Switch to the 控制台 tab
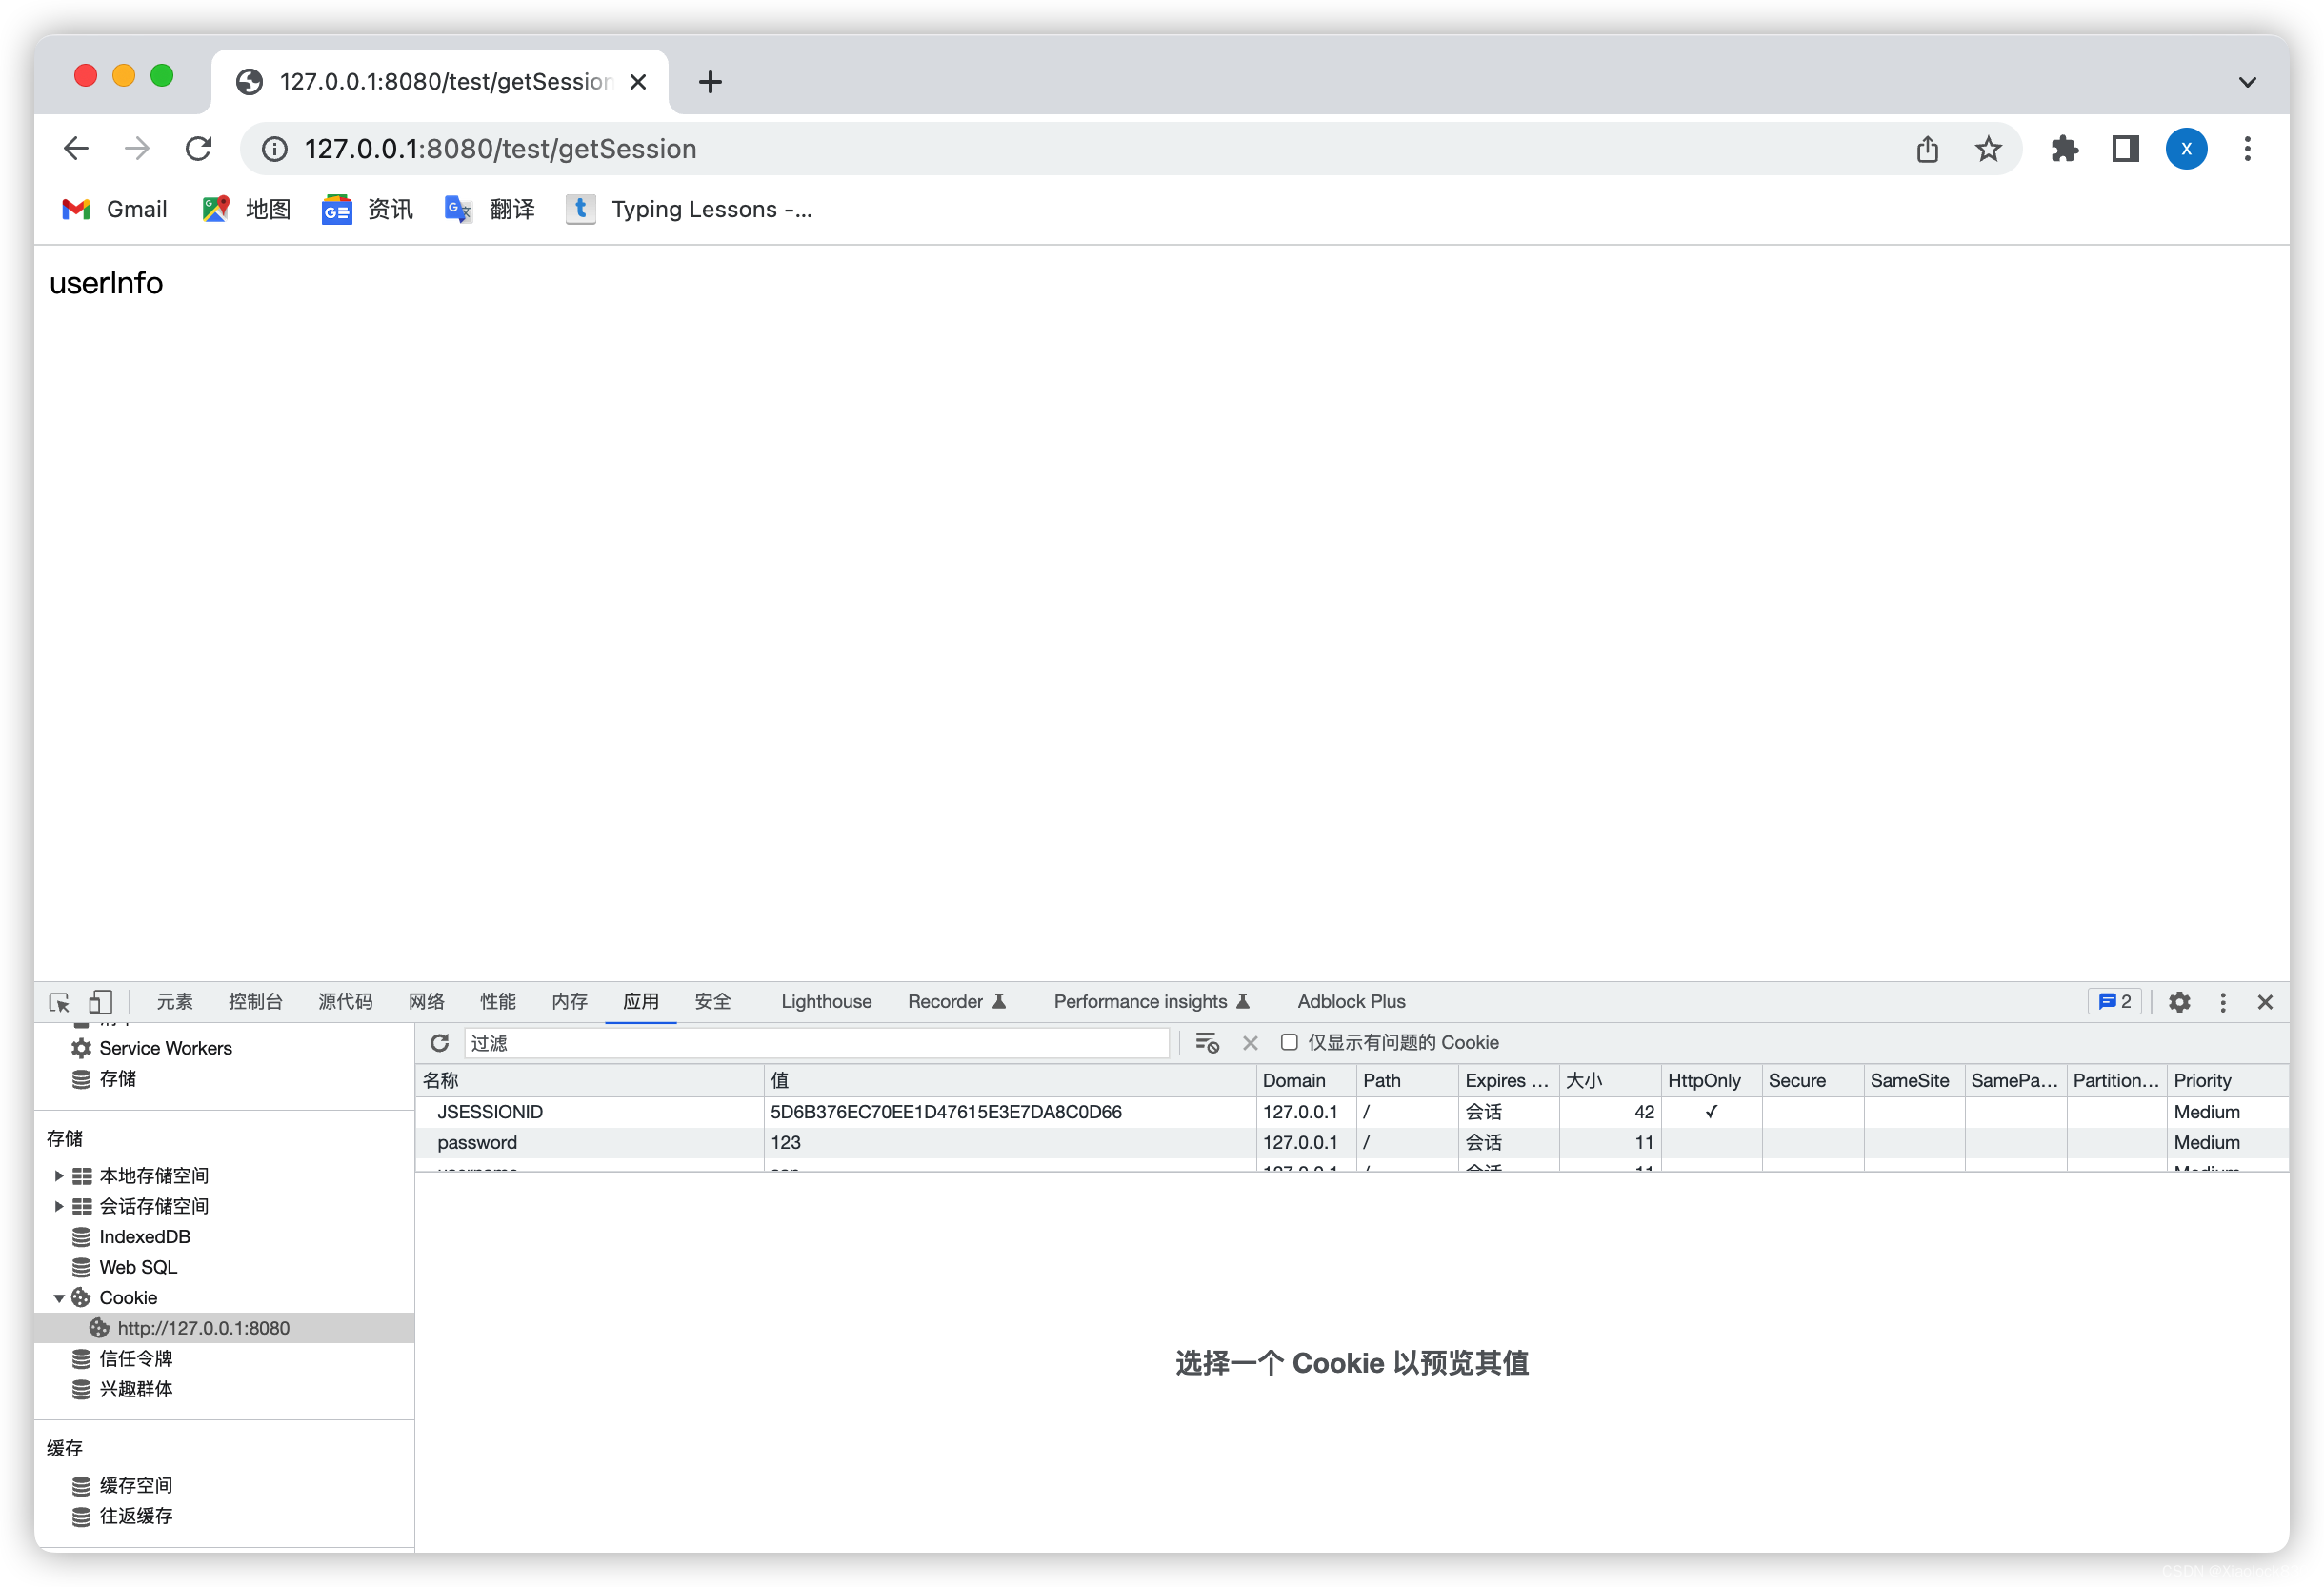Screen dimensions: 2324x1587 pyautogui.click(x=255, y=1002)
